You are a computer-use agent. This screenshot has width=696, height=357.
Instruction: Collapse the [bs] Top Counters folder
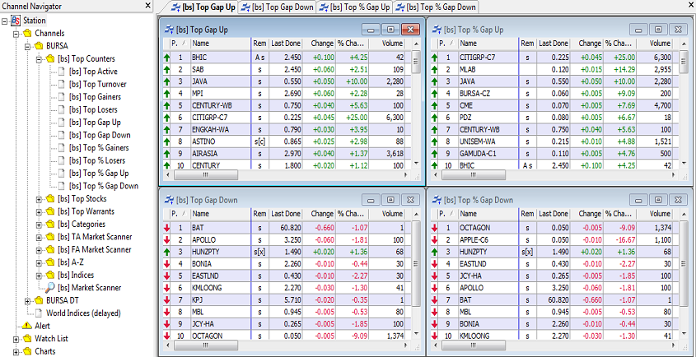click(x=39, y=59)
